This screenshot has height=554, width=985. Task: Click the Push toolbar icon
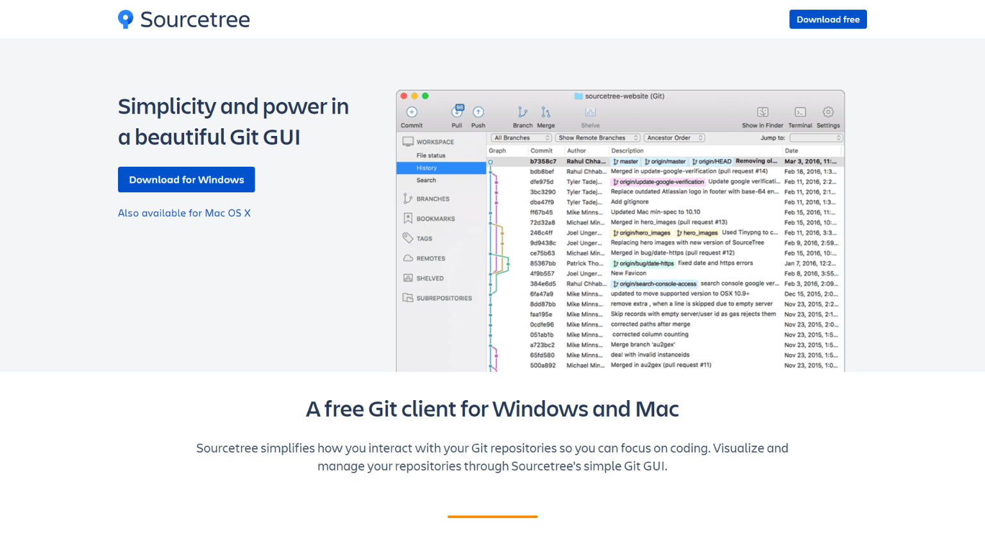(x=478, y=113)
